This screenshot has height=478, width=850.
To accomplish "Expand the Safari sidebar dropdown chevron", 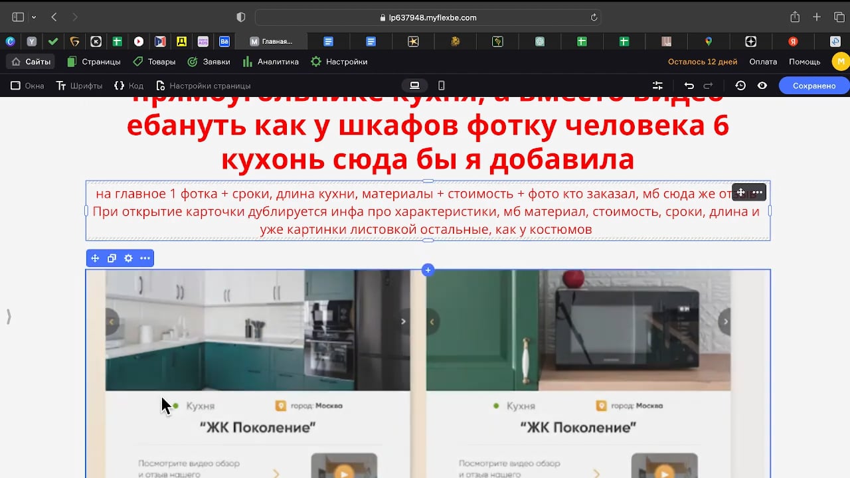I will (x=34, y=17).
